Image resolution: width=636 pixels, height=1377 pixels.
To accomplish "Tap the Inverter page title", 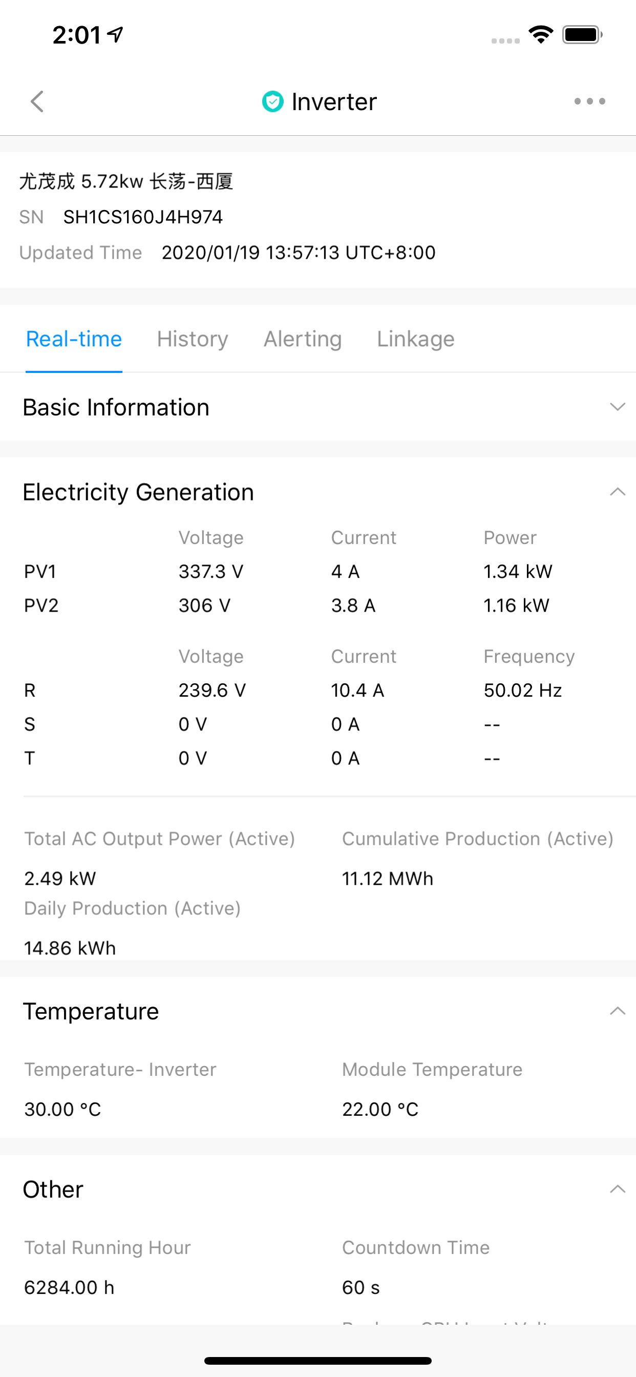I will [334, 101].
